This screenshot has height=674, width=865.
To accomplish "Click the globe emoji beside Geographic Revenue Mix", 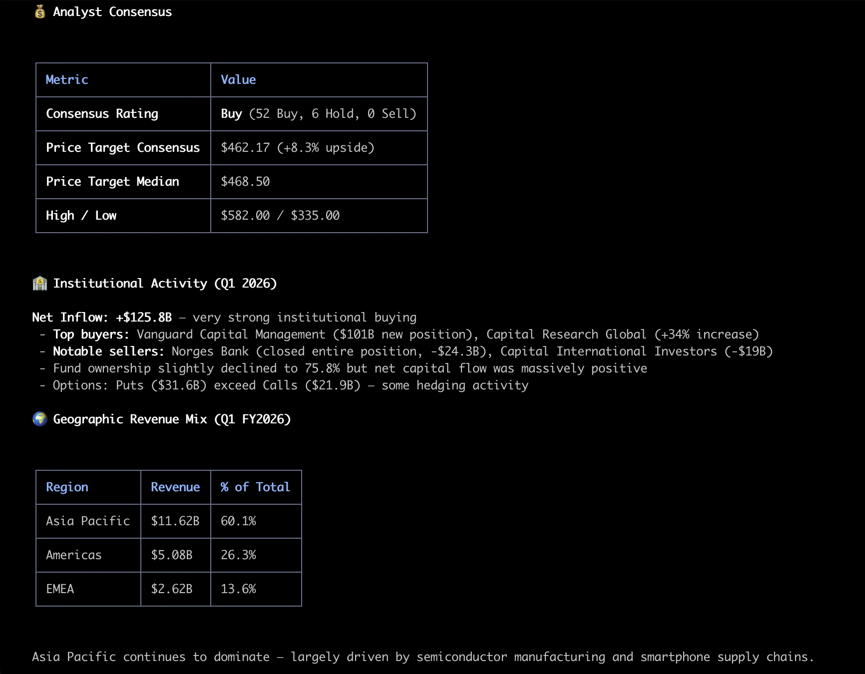I will tap(40, 419).
